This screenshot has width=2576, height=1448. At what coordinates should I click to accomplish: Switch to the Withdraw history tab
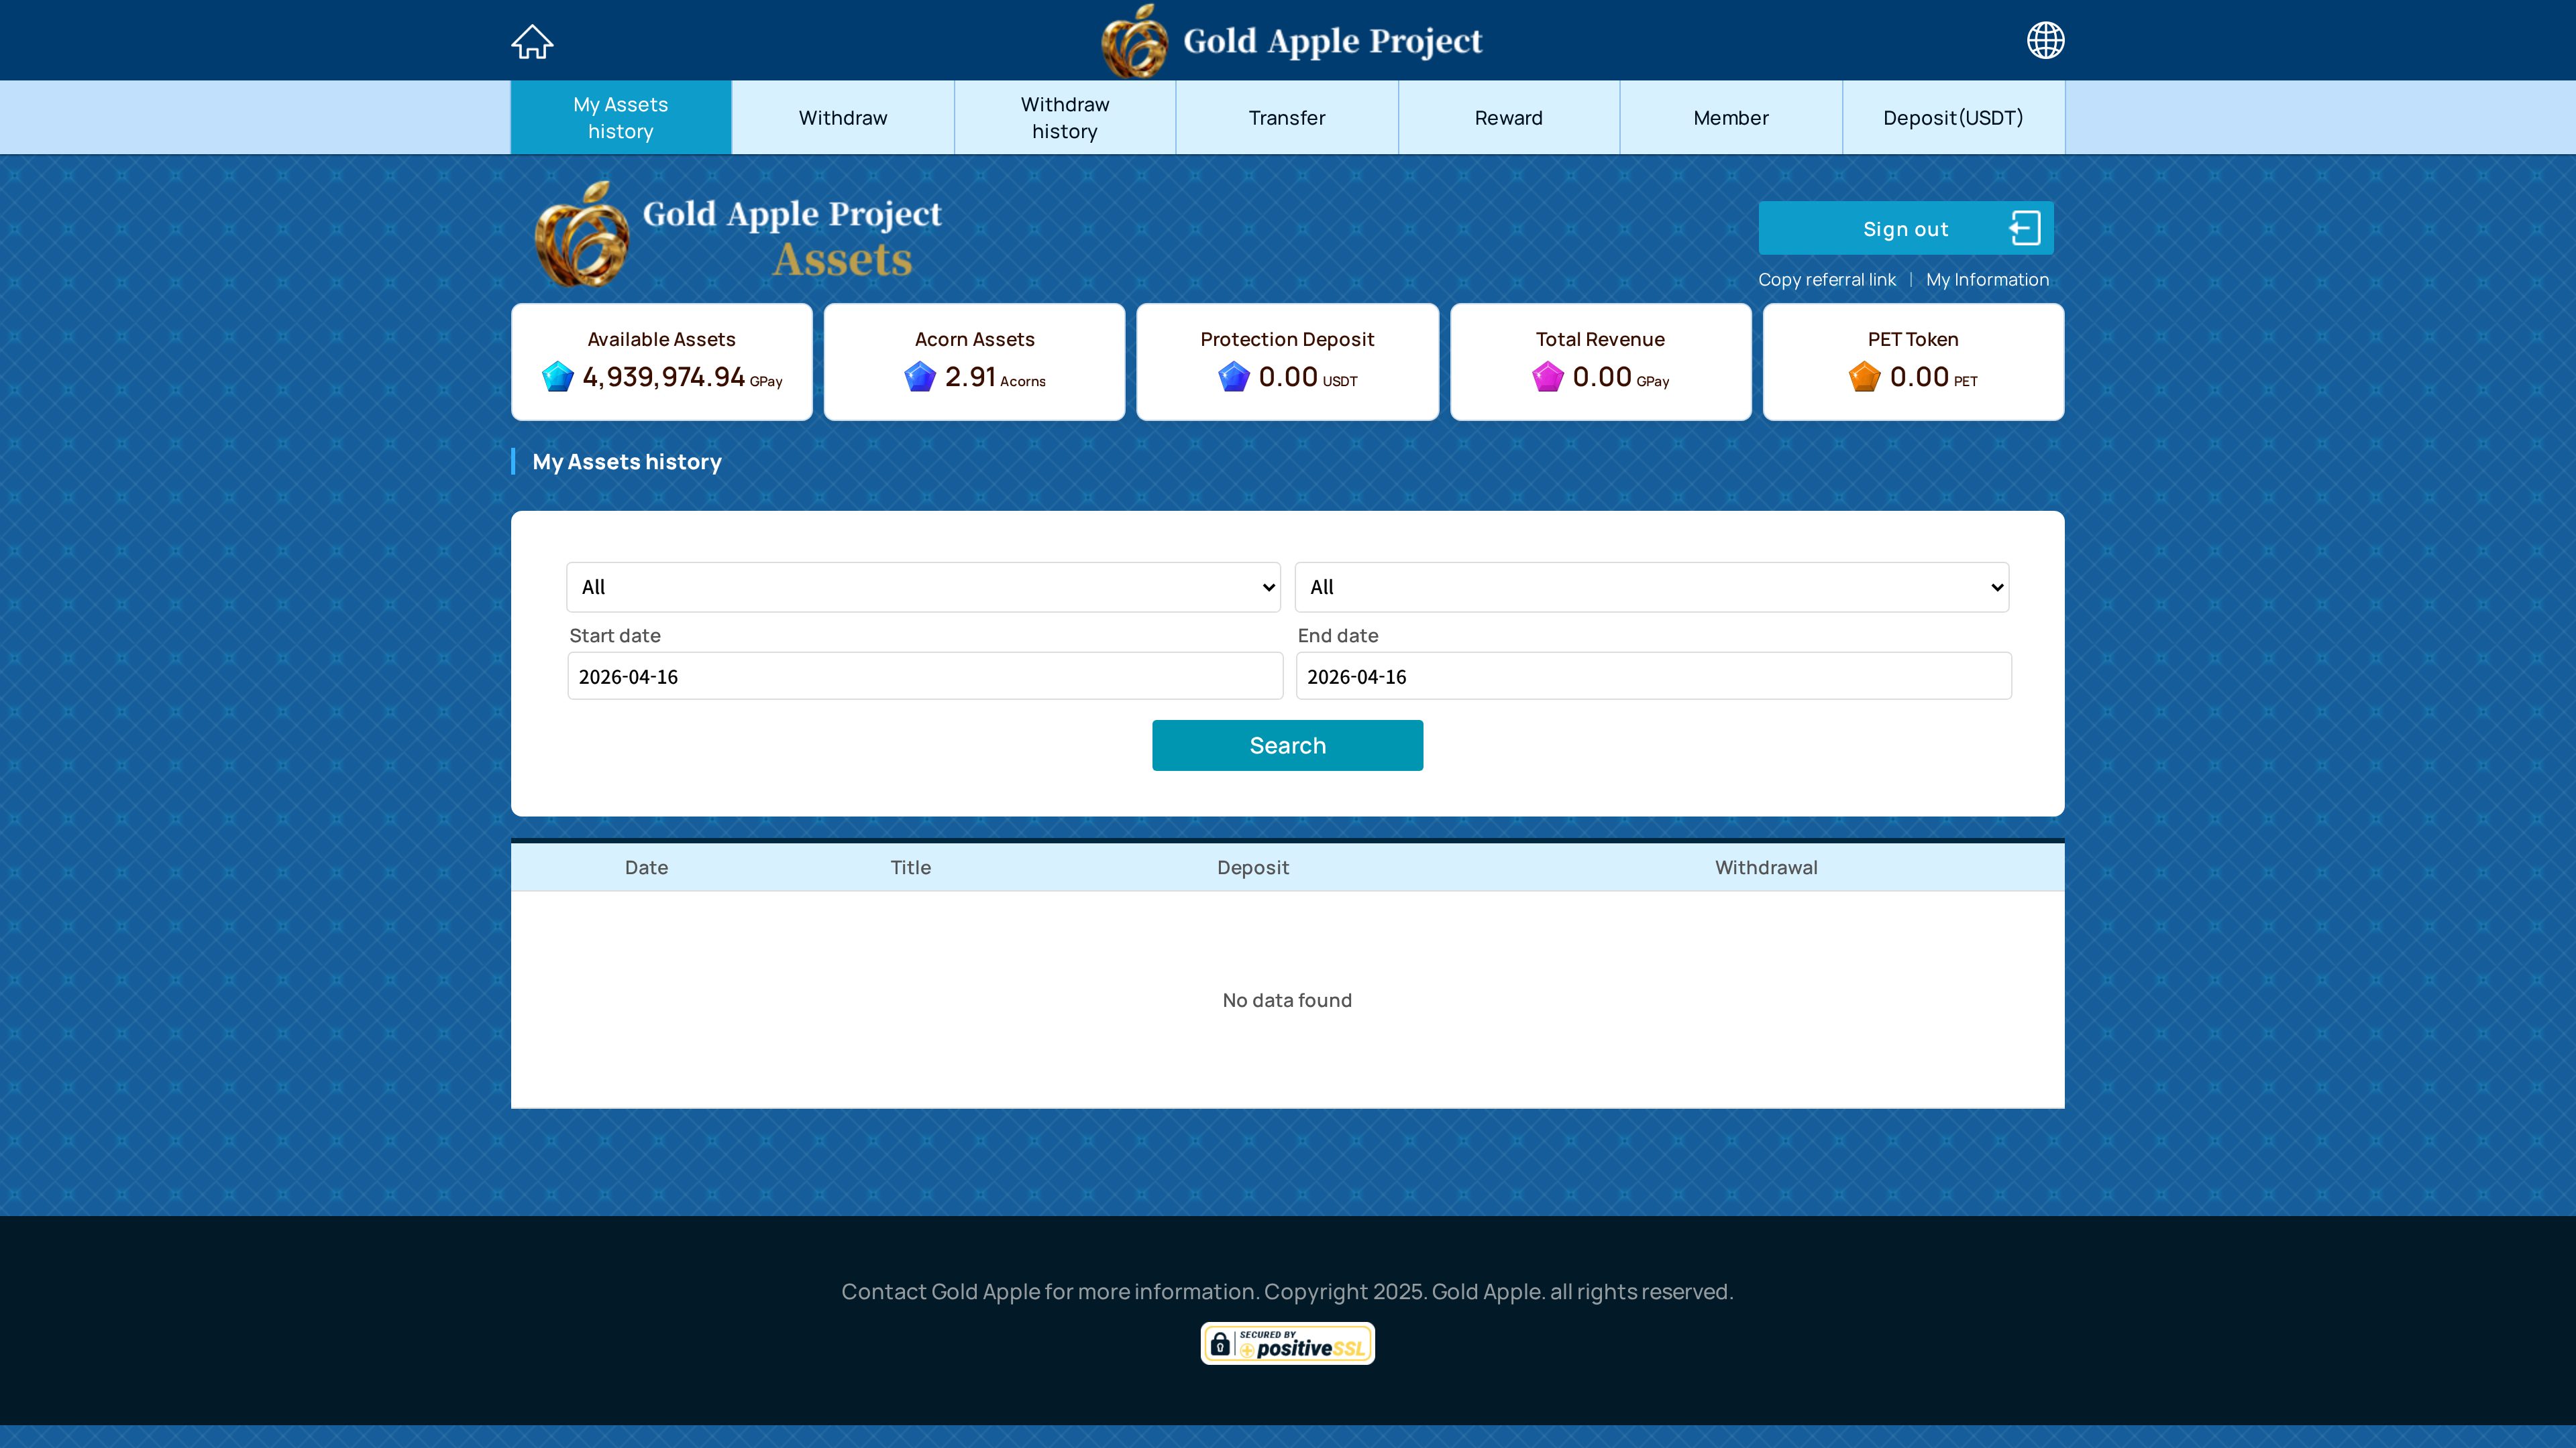[x=1065, y=118]
